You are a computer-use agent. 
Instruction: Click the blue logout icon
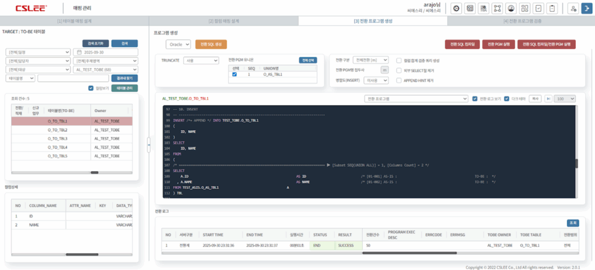click(x=586, y=9)
